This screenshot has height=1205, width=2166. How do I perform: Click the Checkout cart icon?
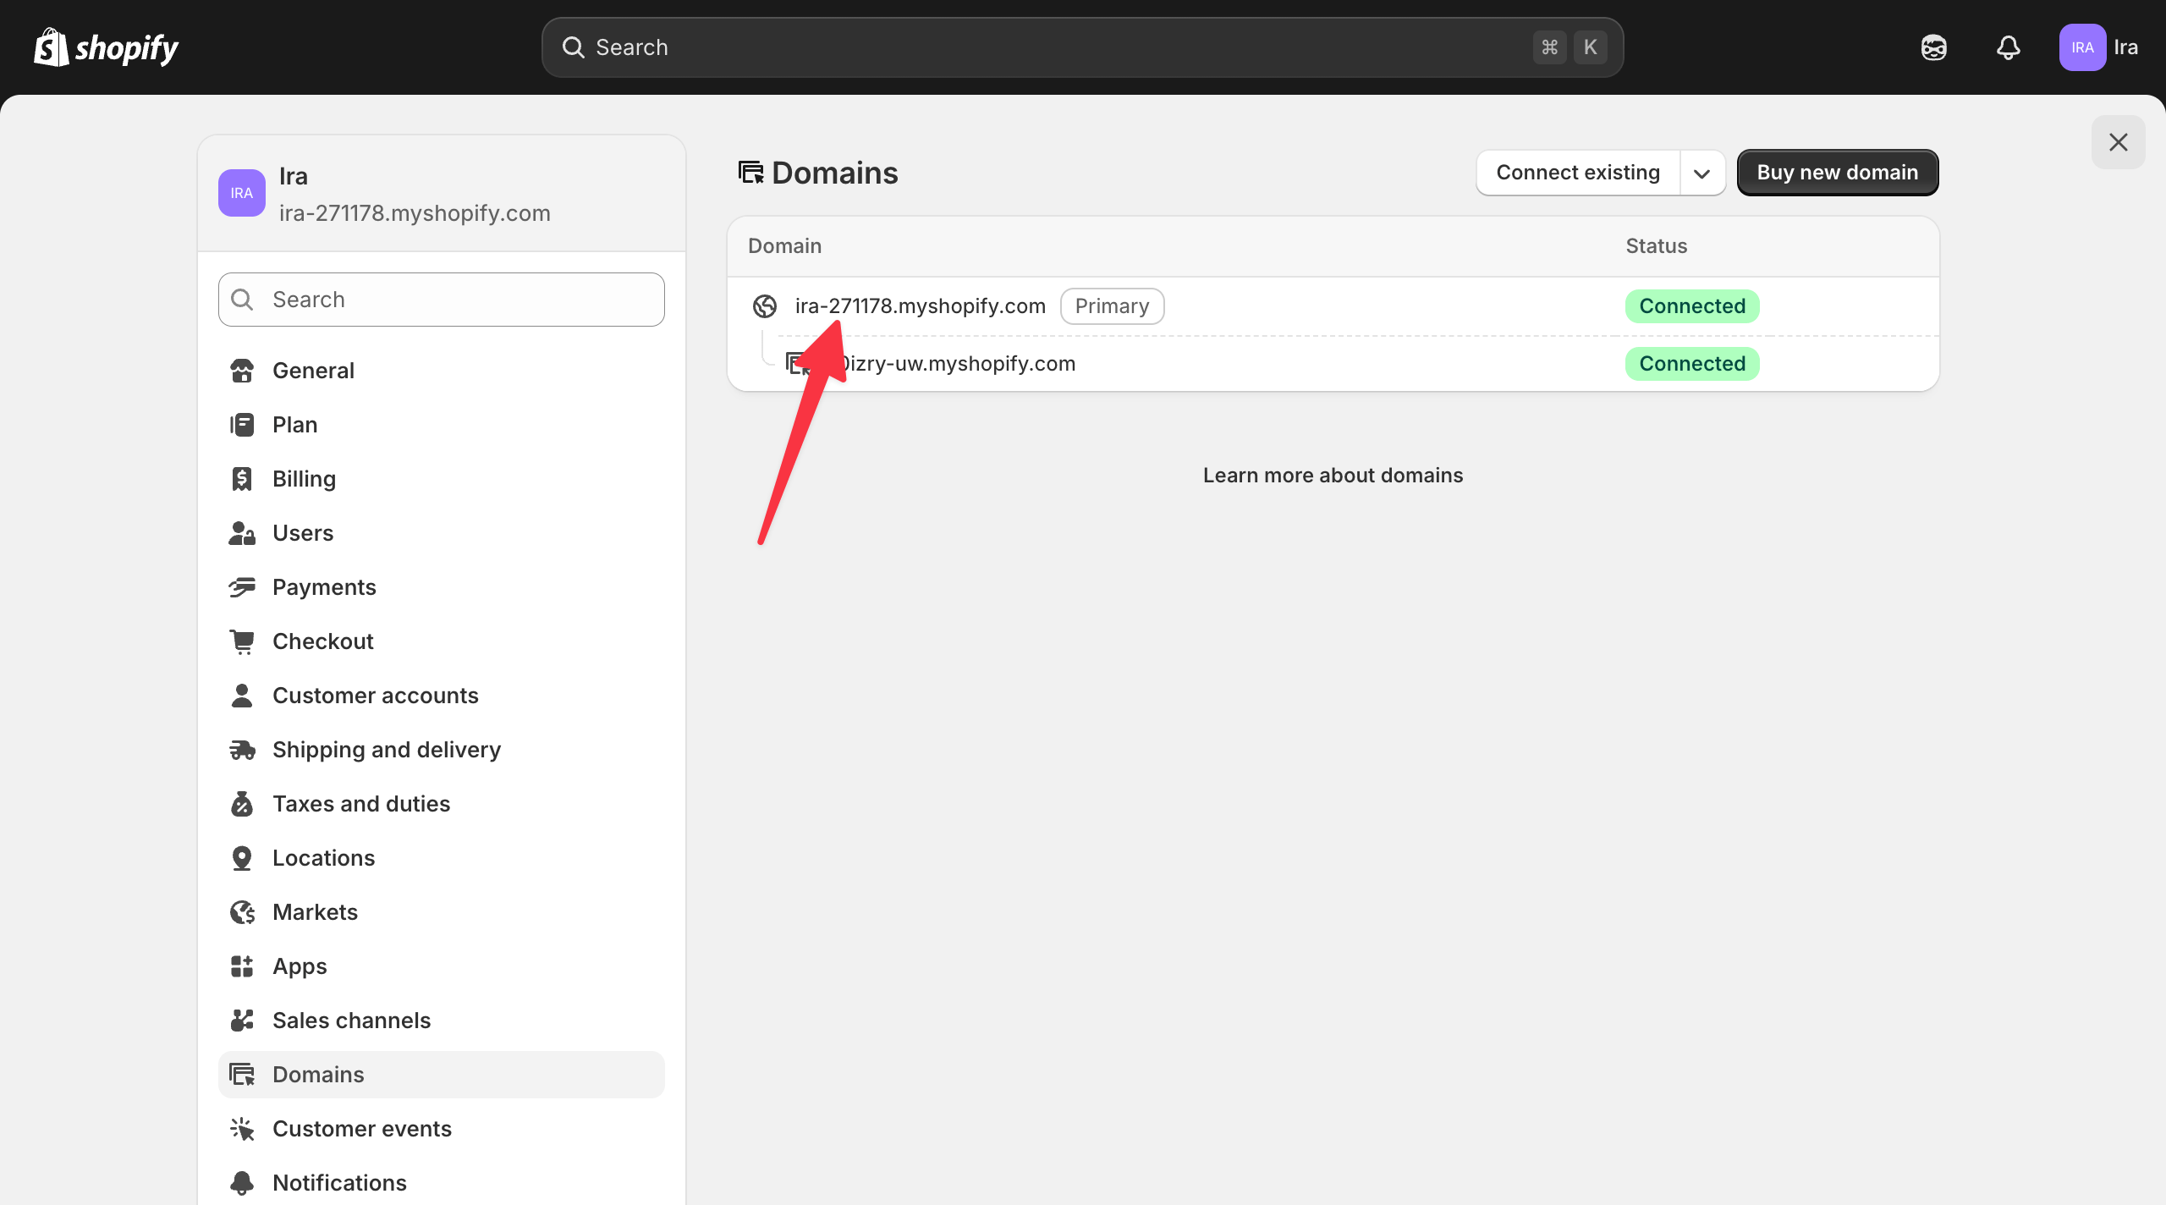(x=242, y=641)
